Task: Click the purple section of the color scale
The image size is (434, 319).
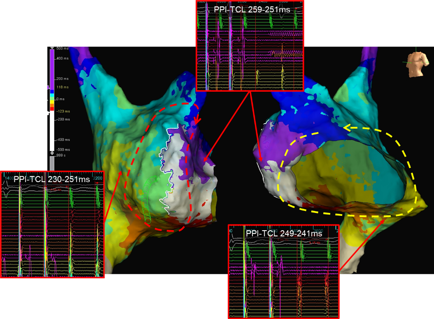Action: tap(52, 70)
